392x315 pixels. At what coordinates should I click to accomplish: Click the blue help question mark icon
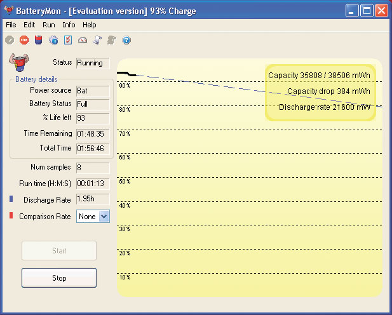click(126, 40)
